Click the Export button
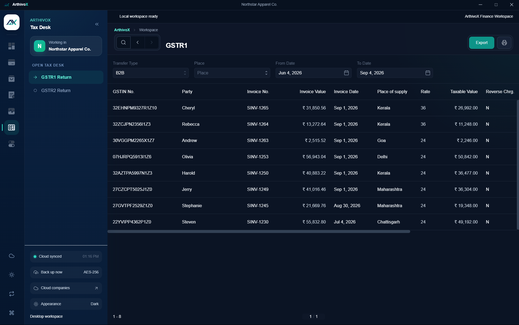 [482, 43]
